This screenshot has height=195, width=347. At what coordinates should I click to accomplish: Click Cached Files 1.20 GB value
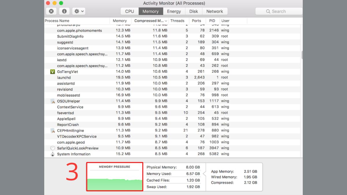[193, 180]
